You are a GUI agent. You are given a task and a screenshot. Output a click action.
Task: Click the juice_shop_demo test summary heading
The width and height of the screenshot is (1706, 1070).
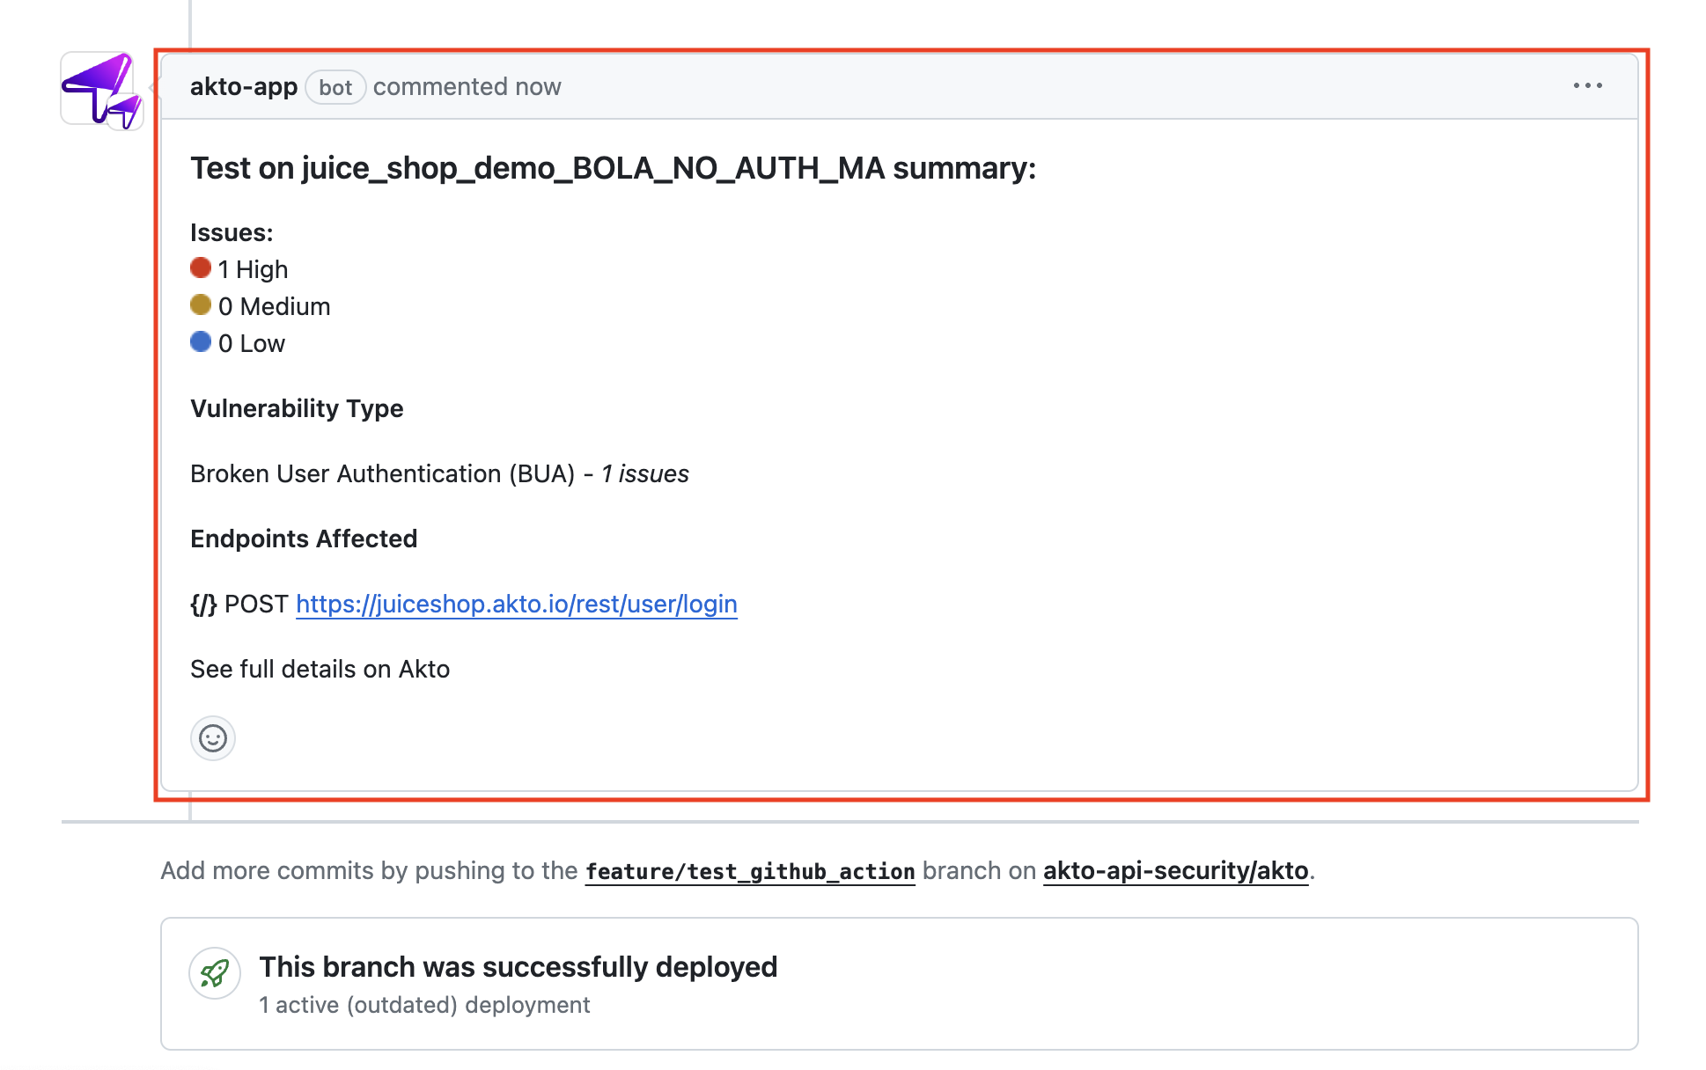[613, 168]
